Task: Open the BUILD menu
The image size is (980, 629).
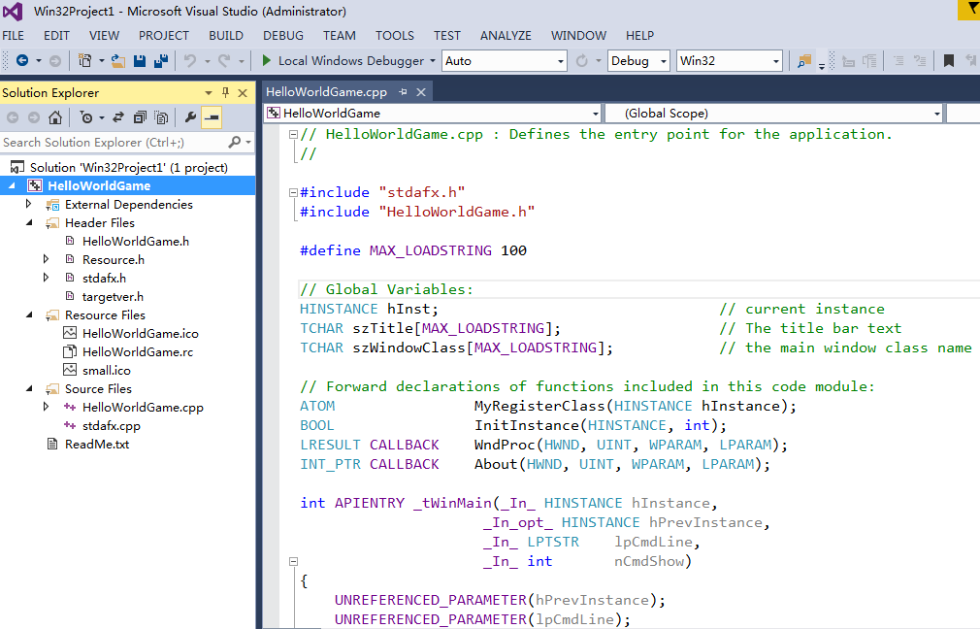Action: 226,36
